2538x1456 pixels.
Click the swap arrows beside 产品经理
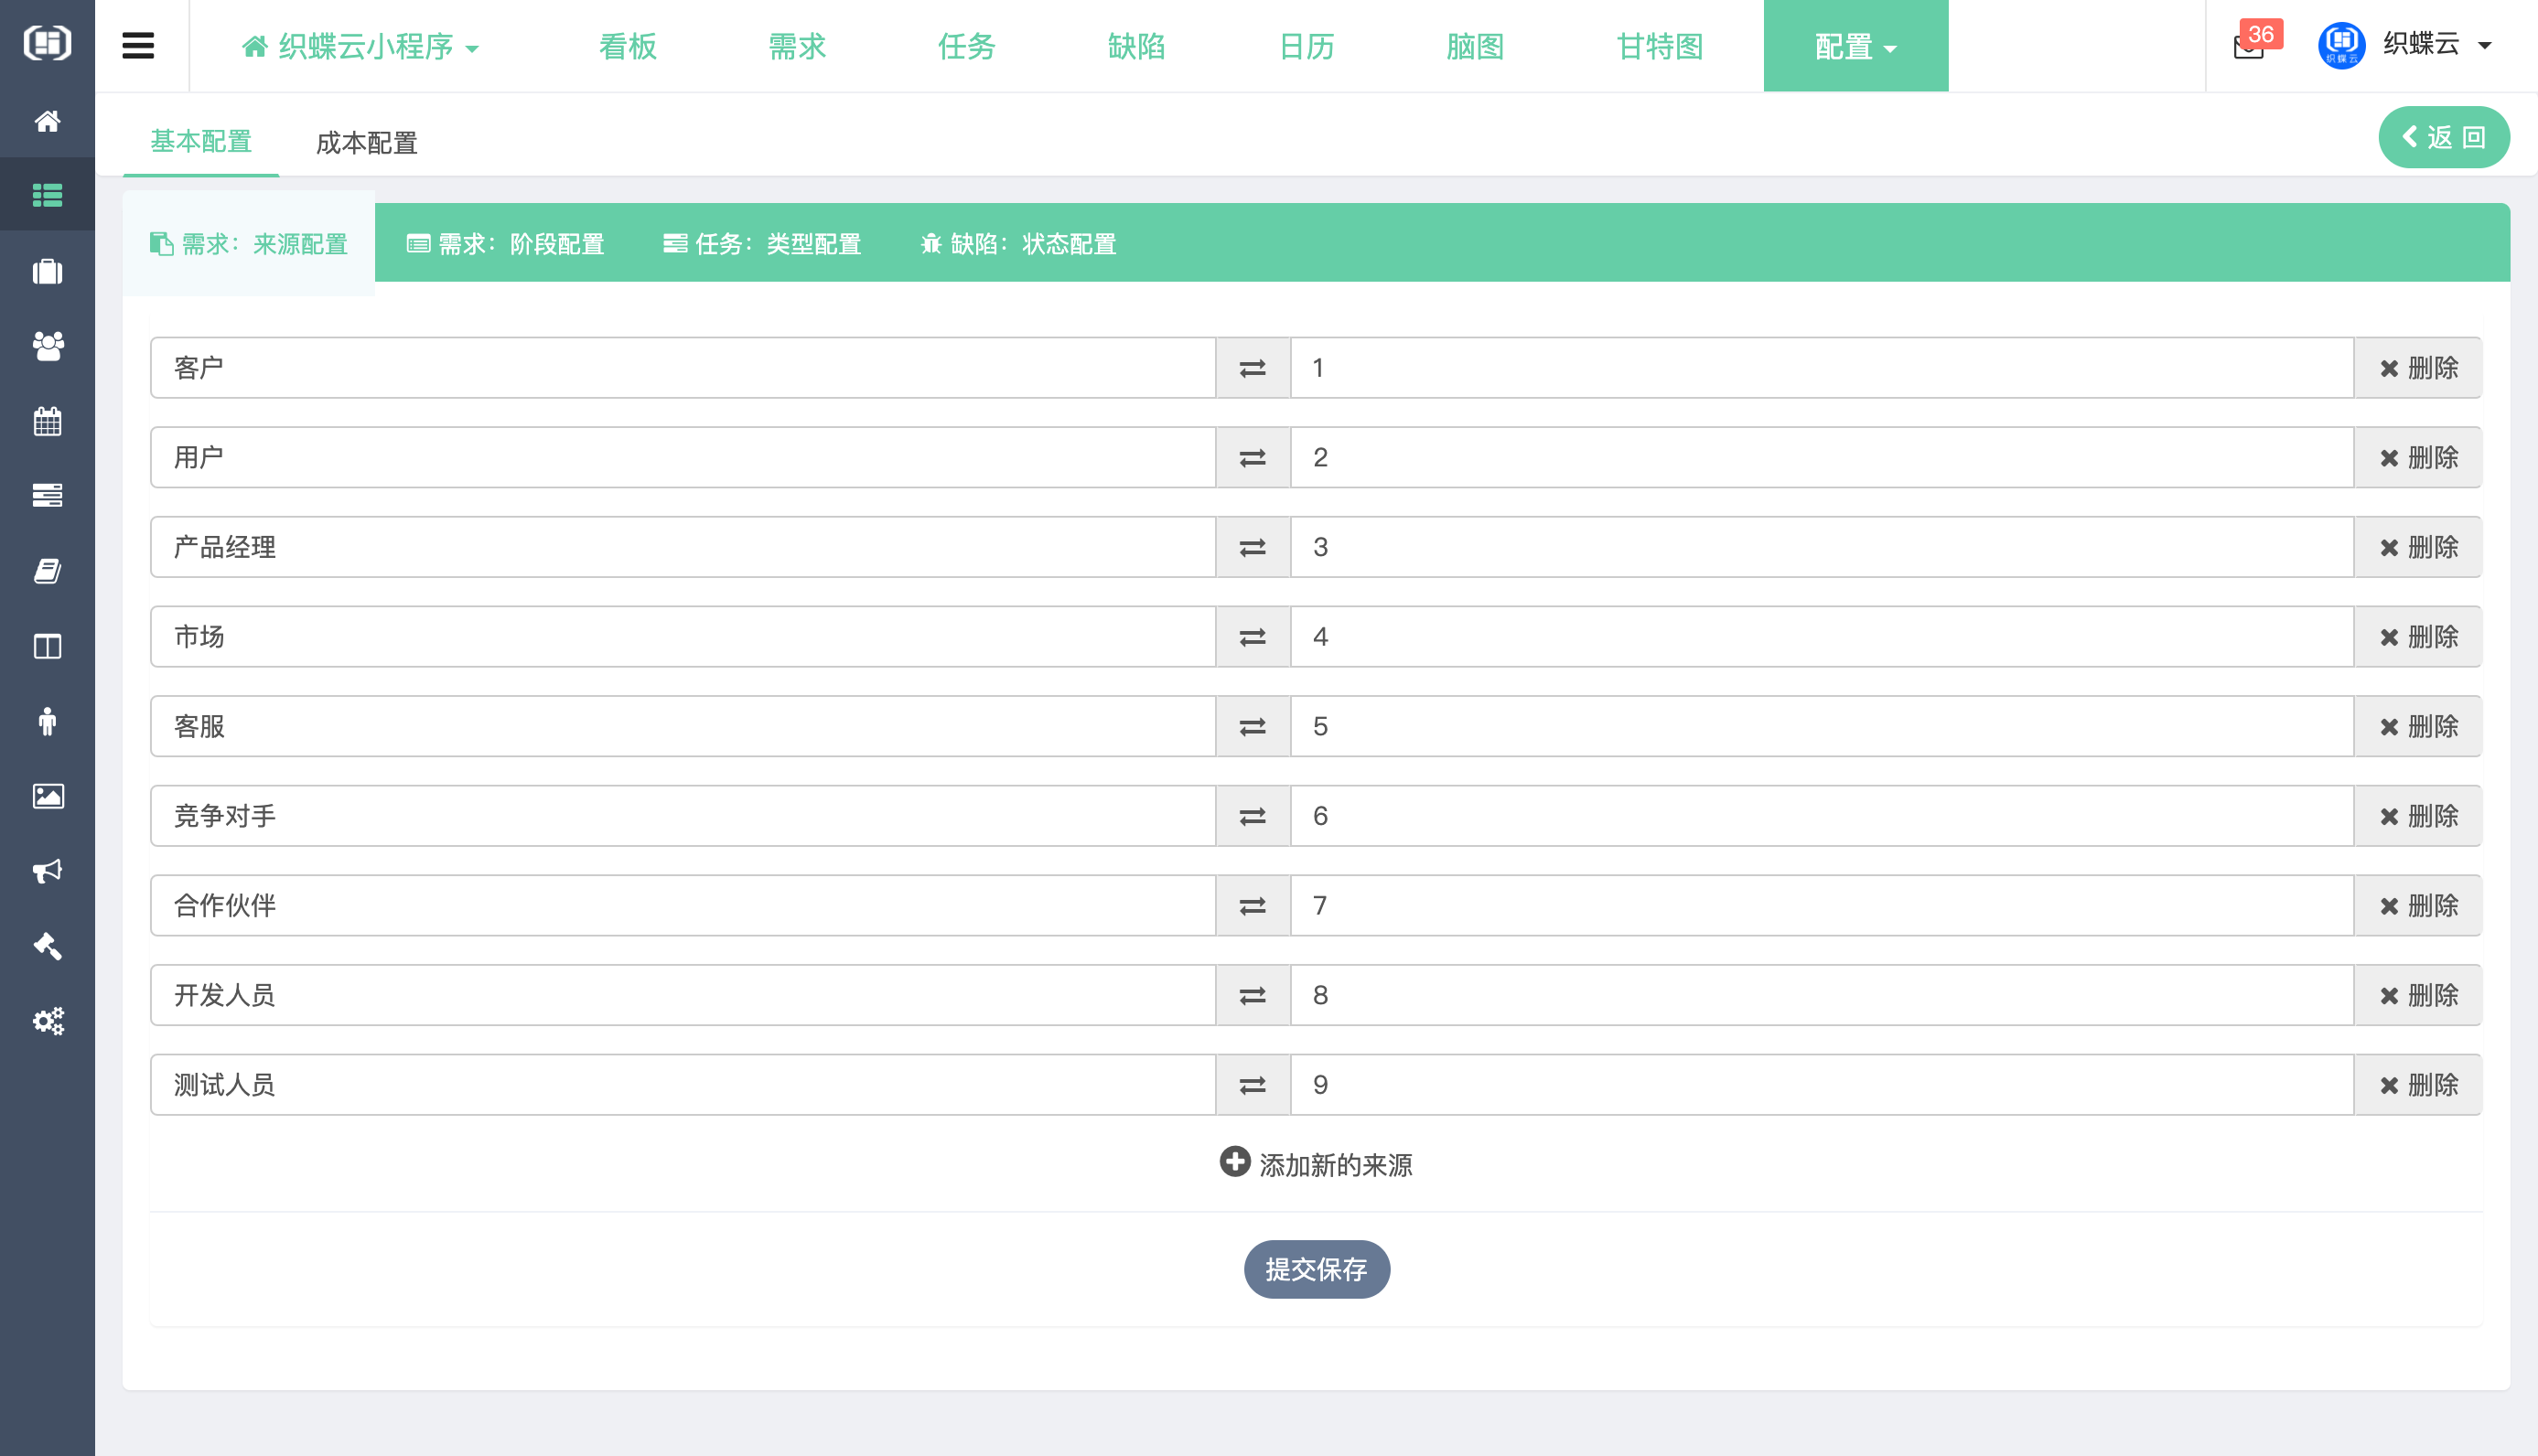click(x=1253, y=548)
